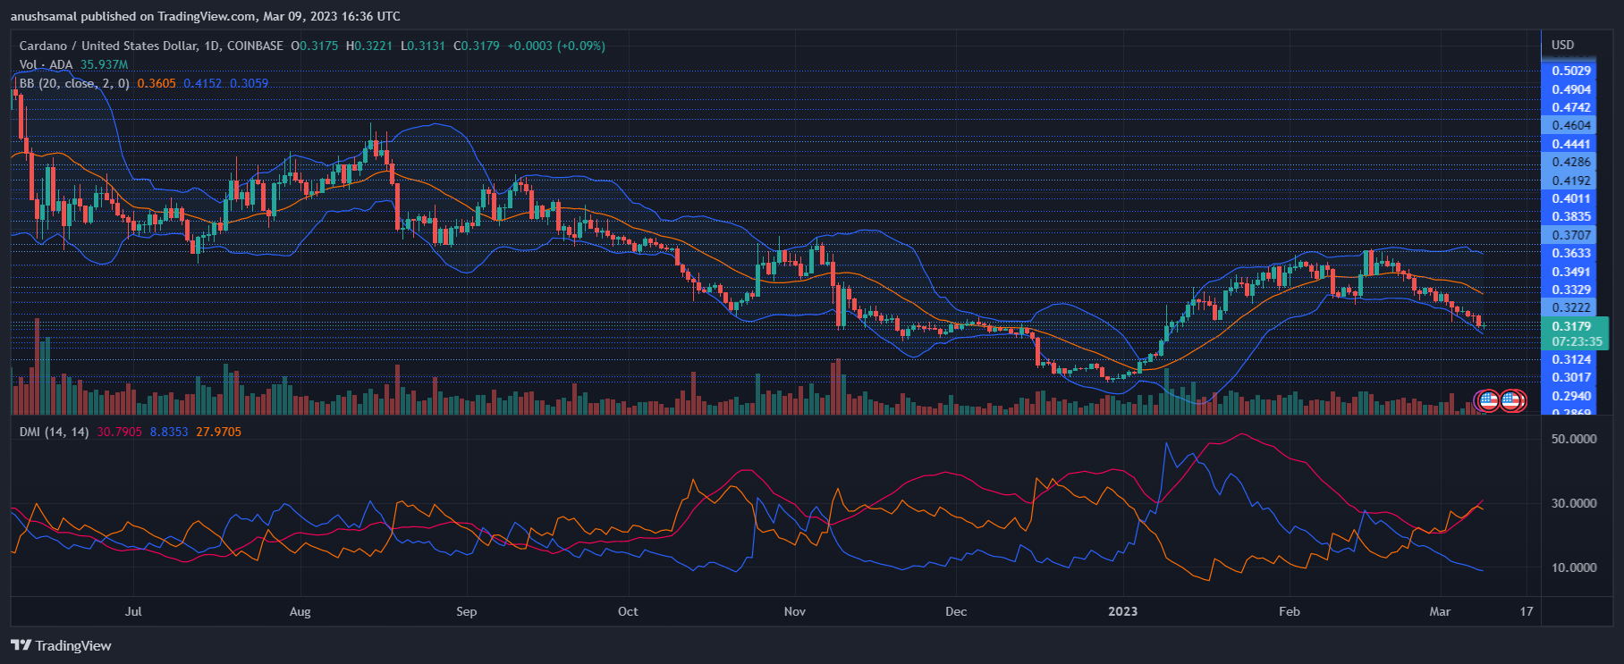Click the DMI value 30.7905
This screenshot has width=1624, height=664.
tap(119, 432)
